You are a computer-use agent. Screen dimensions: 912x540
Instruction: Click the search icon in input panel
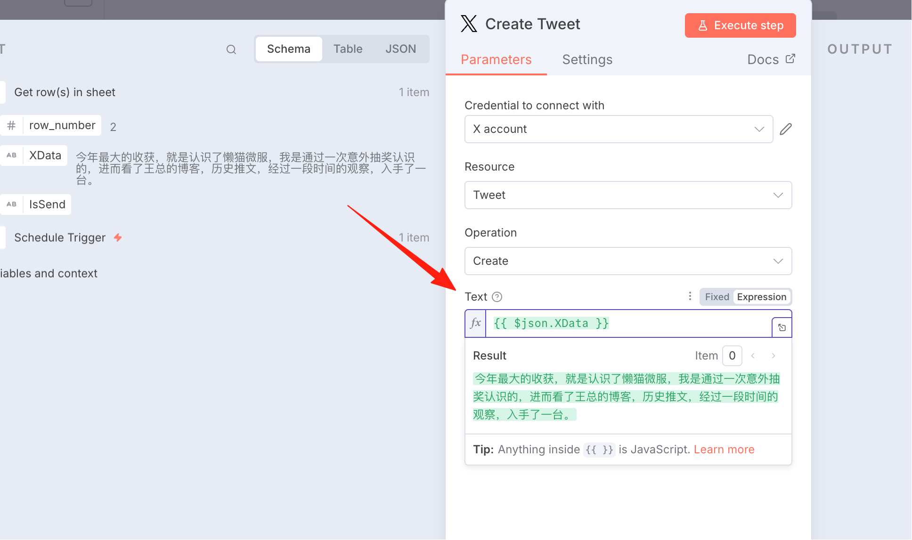[x=231, y=49]
